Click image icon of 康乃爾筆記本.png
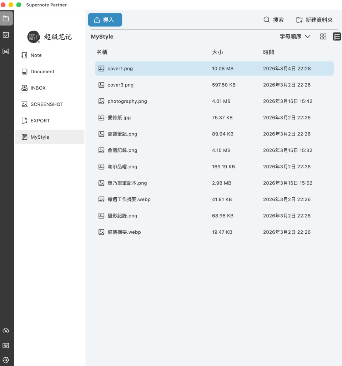 (101, 183)
